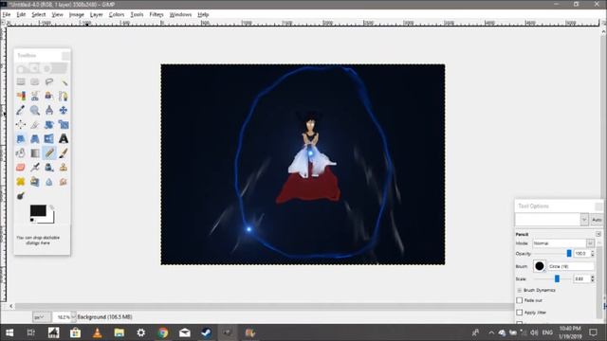Image resolution: width=607 pixels, height=341 pixels.
Task: Select the Dodge/Burn tool
Action: click(x=21, y=196)
